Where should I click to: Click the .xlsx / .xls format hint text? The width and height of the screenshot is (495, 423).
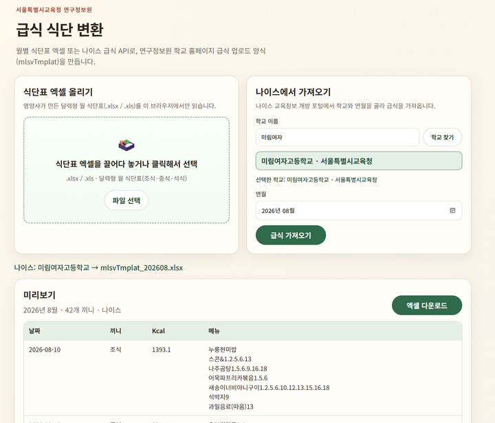pos(126,179)
